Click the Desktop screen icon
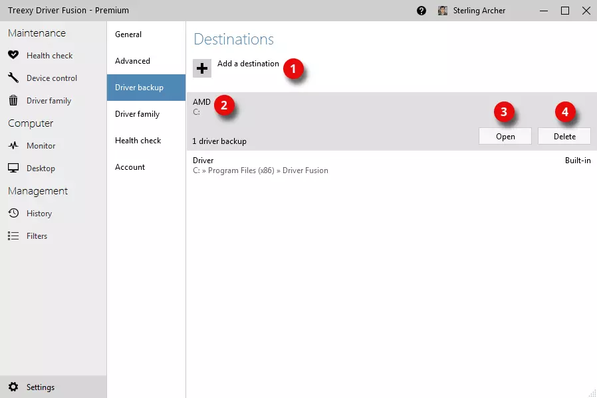The width and height of the screenshot is (597, 398). point(13,168)
